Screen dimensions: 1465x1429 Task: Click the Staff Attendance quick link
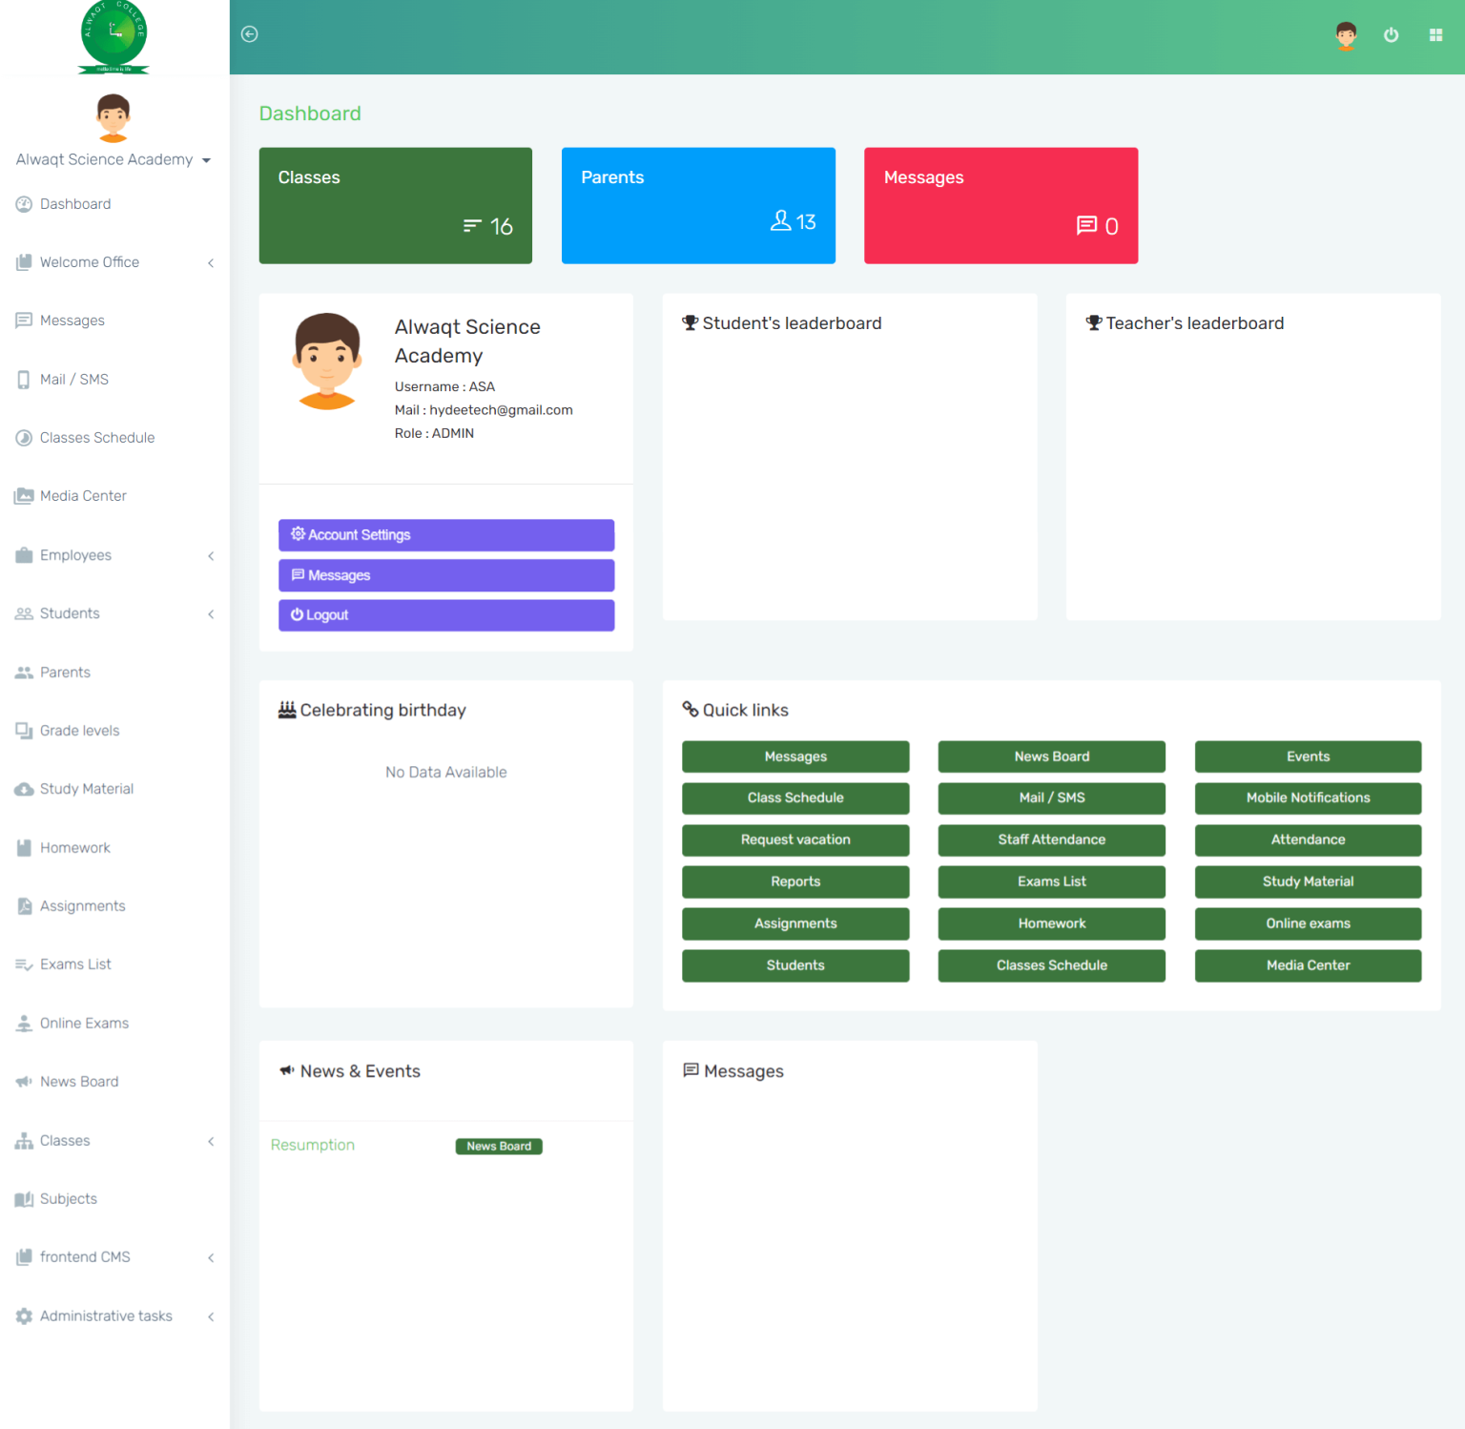(1050, 839)
